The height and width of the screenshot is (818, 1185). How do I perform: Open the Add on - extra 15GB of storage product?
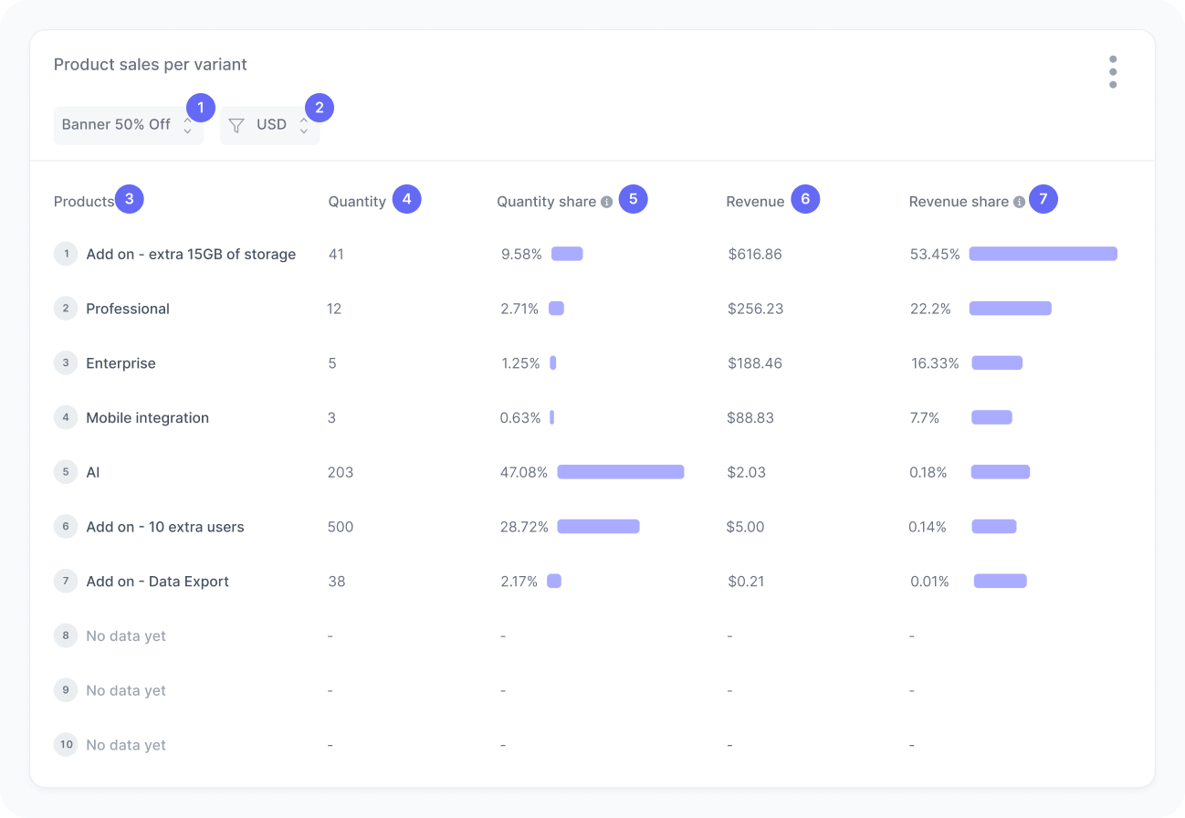click(191, 254)
